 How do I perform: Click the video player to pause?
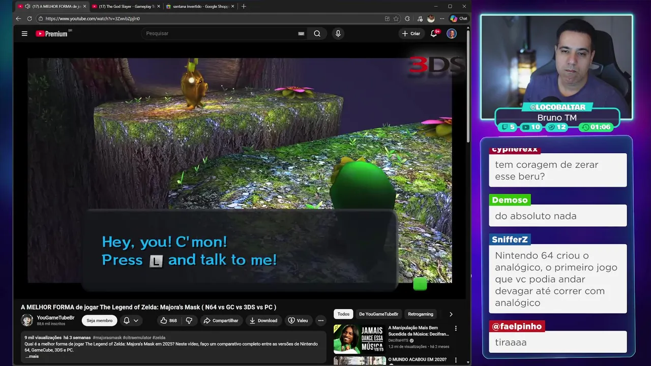(x=240, y=170)
